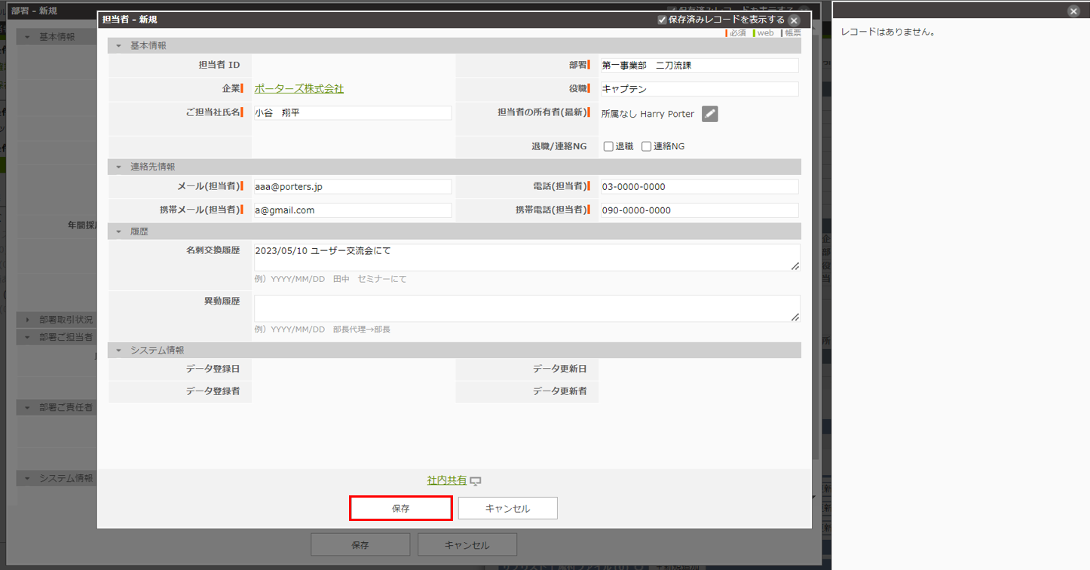Enable the 連絡NG checkbox
This screenshot has width=1090, height=570.
tap(646, 147)
